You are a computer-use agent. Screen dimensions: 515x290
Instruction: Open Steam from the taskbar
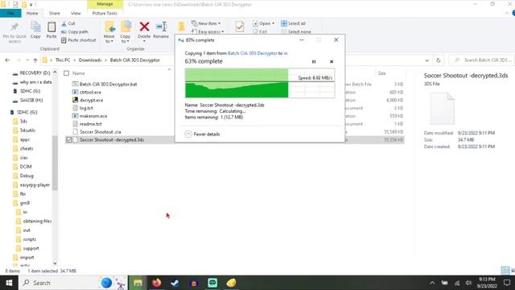click(175, 283)
